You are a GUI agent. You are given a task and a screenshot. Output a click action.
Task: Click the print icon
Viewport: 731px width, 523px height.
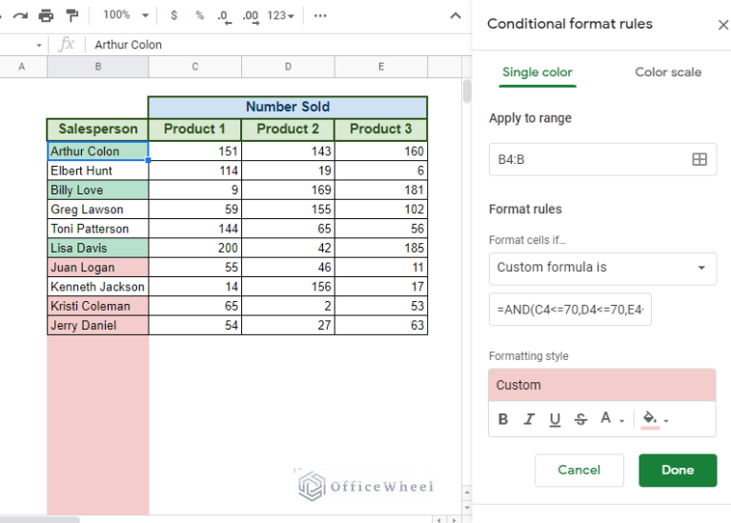point(46,15)
